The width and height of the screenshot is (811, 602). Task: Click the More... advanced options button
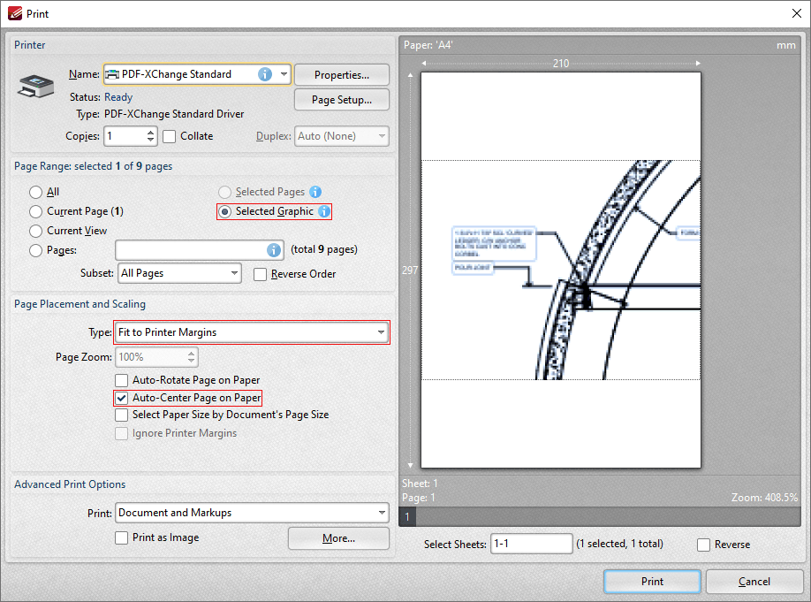click(338, 538)
